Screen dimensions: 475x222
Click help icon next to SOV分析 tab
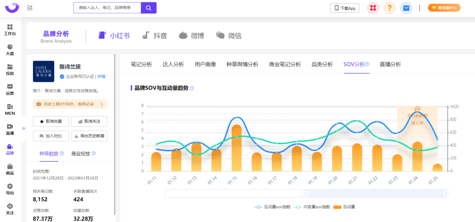[367, 64]
